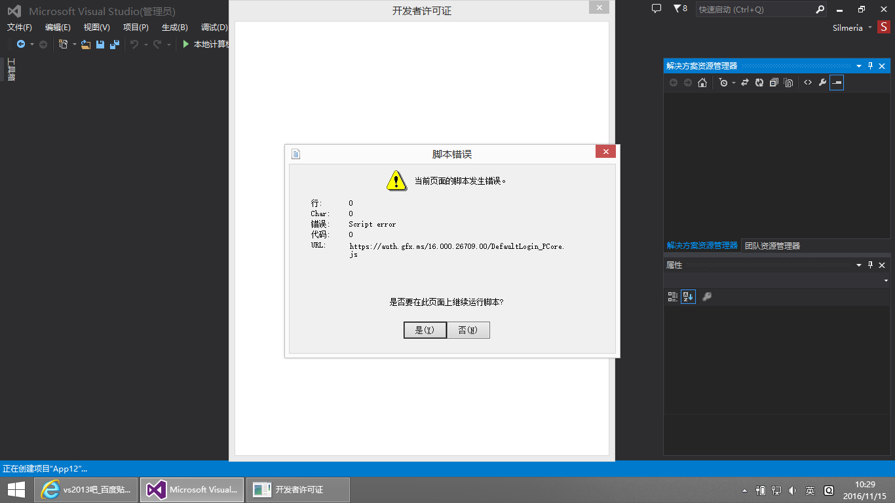Show hidden tray icons arrow
The width and height of the screenshot is (895, 503).
click(744, 491)
